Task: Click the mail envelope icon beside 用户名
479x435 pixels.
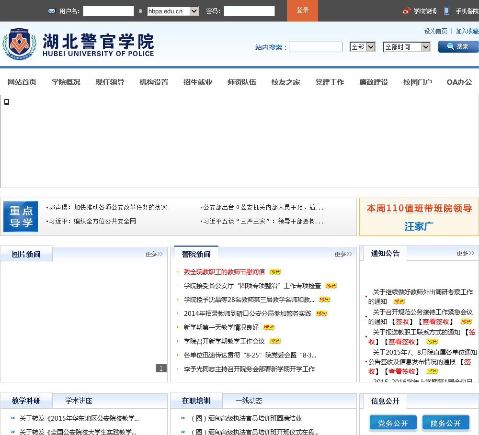Action: 52,11
